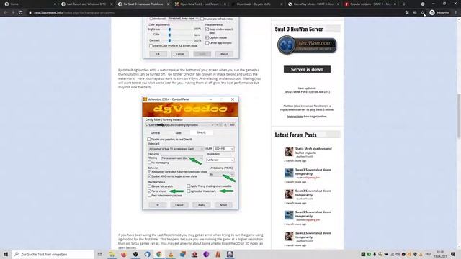The height and width of the screenshot is (259, 461).
Task: Click the NeuWon.com banner logo
Action: point(307,45)
